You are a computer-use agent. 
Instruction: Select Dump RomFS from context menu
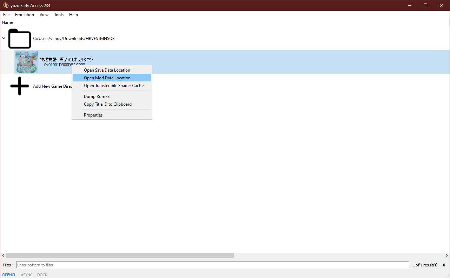click(x=112, y=97)
